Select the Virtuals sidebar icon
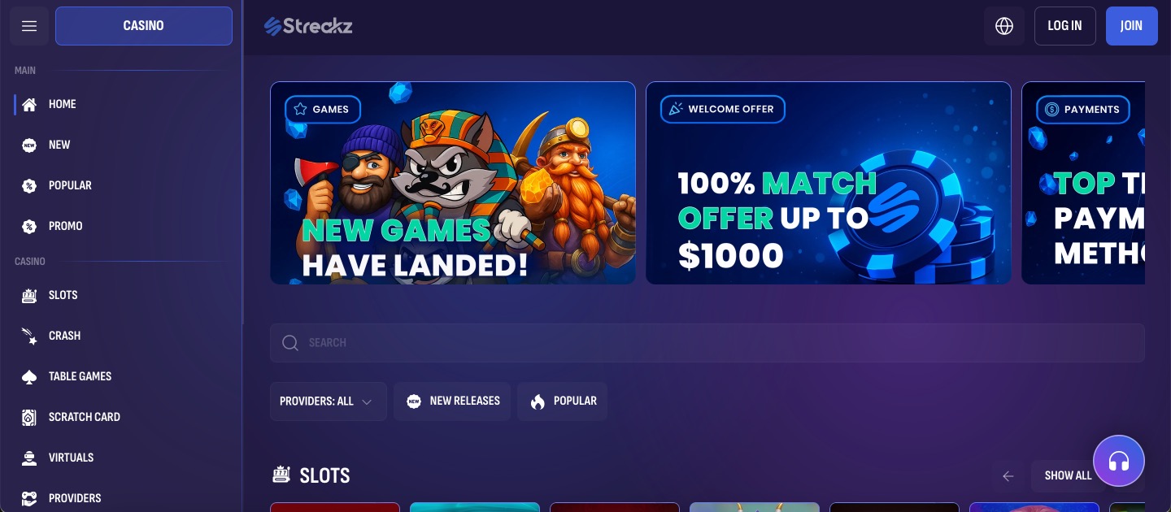The width and height of the screenshot is (1171, 512). coord(29,458)
